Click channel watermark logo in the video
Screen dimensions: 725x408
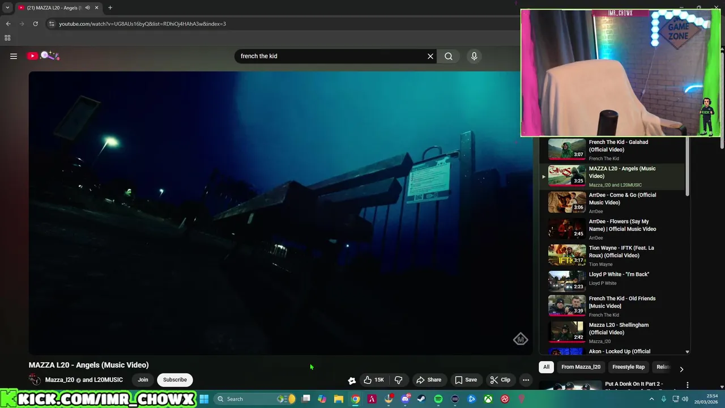point(521,339)
